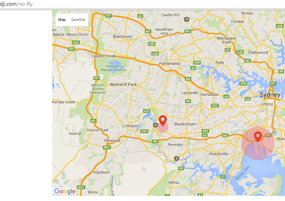Click the Botany Bay water label
Viewport: 285px width, 201px height.
pos(242,173)
